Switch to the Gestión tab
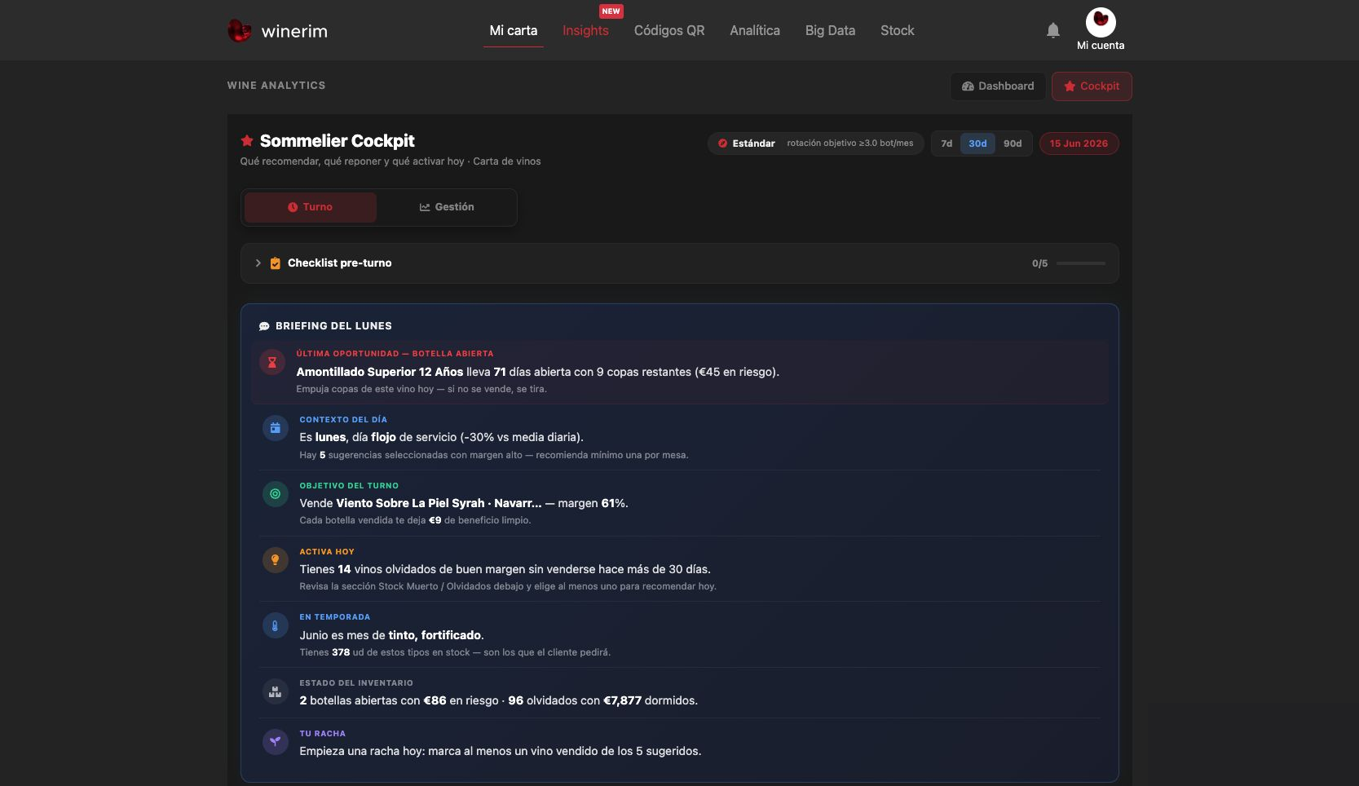 pyautogui.click(x=447, y=207)
